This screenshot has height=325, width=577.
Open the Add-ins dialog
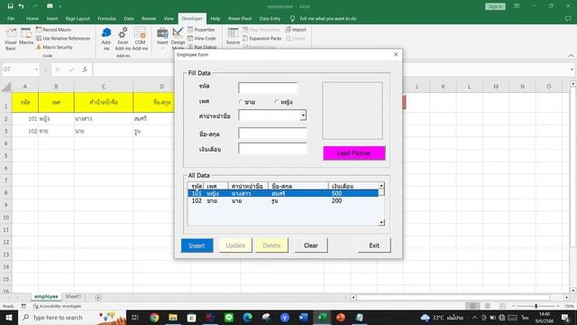106,39
